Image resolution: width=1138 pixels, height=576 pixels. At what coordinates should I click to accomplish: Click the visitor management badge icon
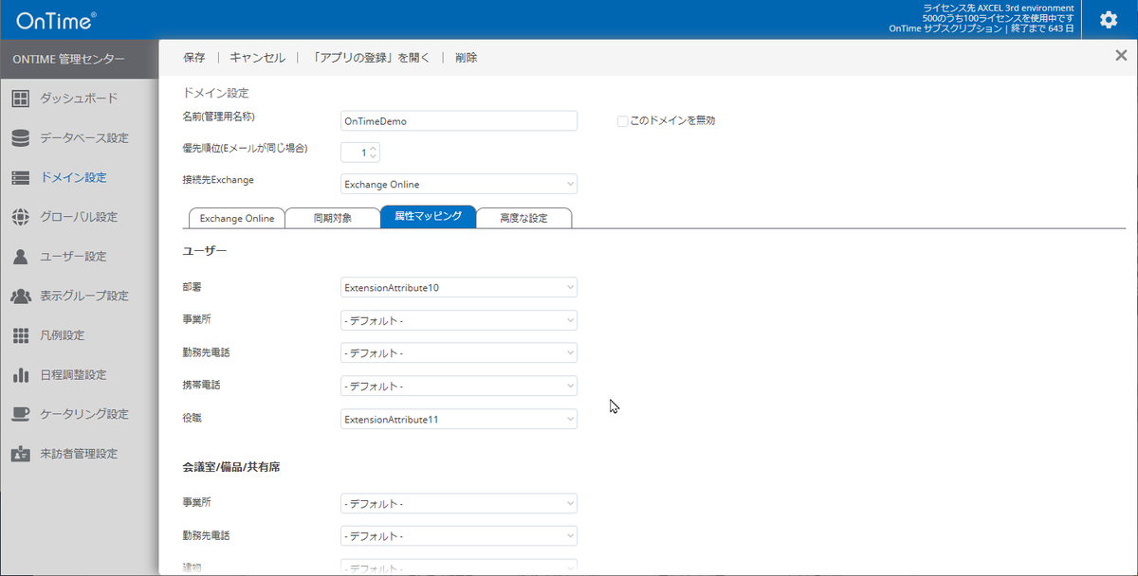coord(21,454)
